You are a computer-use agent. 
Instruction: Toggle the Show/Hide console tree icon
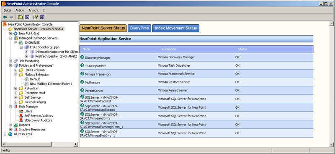click(27, 17)
